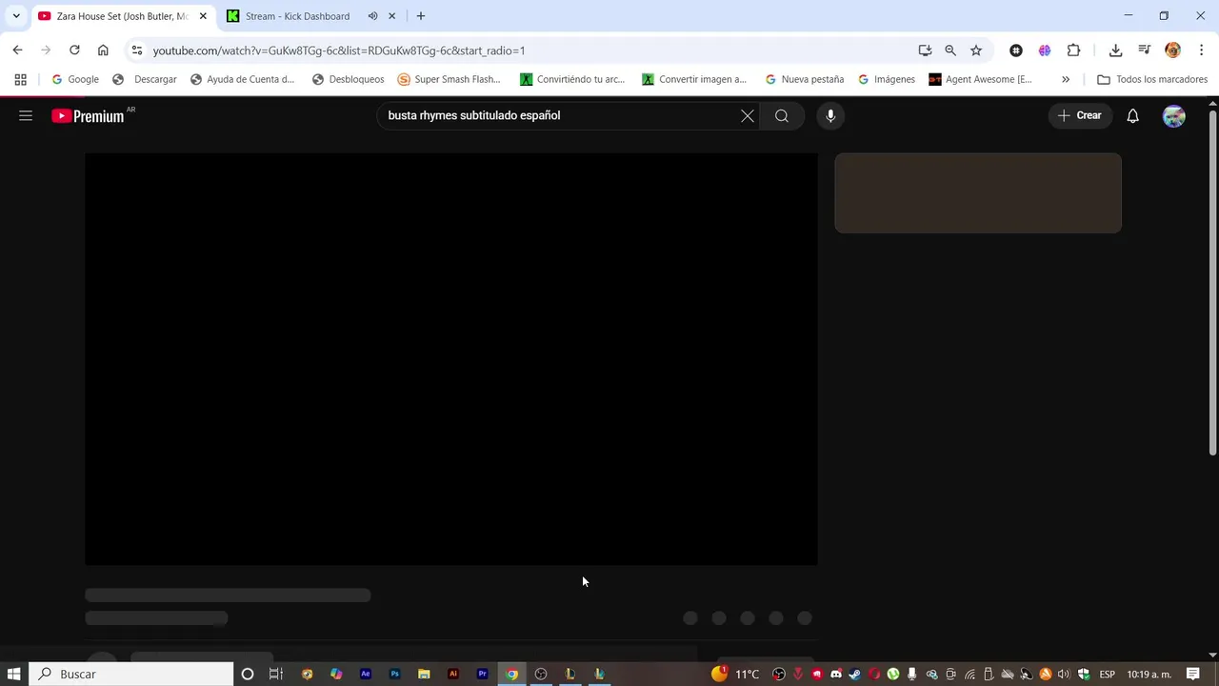Launch Illustrator from taskbar

point(453,674)
